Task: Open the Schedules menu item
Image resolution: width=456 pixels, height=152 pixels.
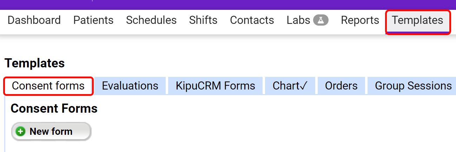Action: click(151, 20)
